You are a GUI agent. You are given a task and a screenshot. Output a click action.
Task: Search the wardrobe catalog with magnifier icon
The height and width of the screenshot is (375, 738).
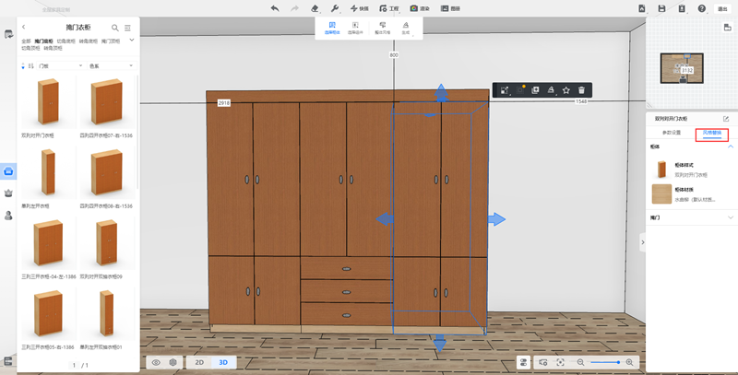[115, 28]
